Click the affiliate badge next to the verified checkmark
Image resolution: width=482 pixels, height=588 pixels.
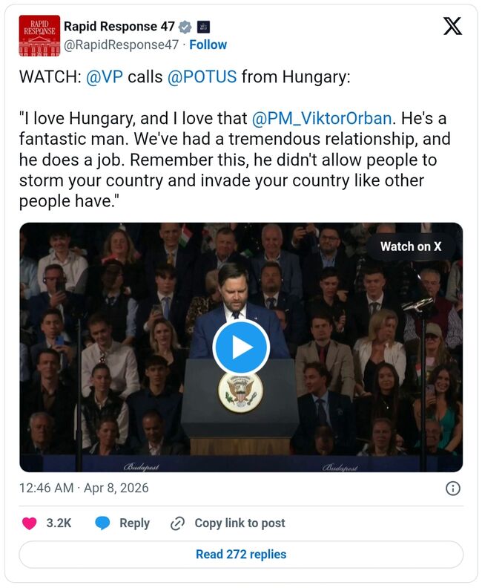(203, 27)
